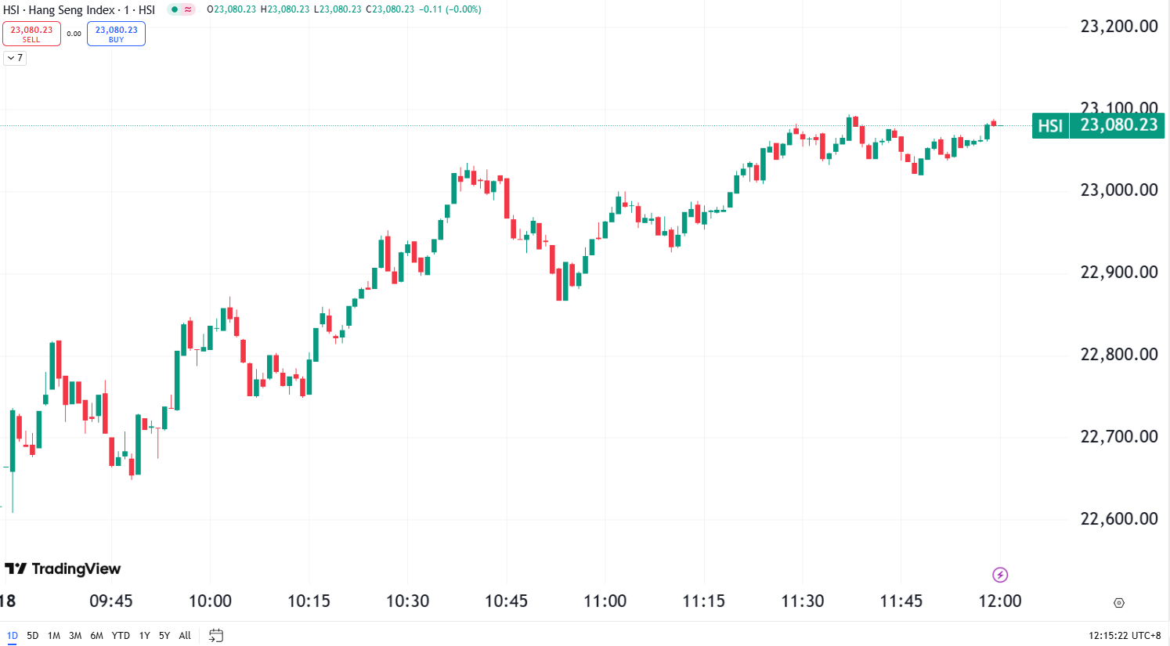Click the 12:15:22 UTC+8 clock display
This screenshot has width=1170, height=646.
(x=1127, y=635)
